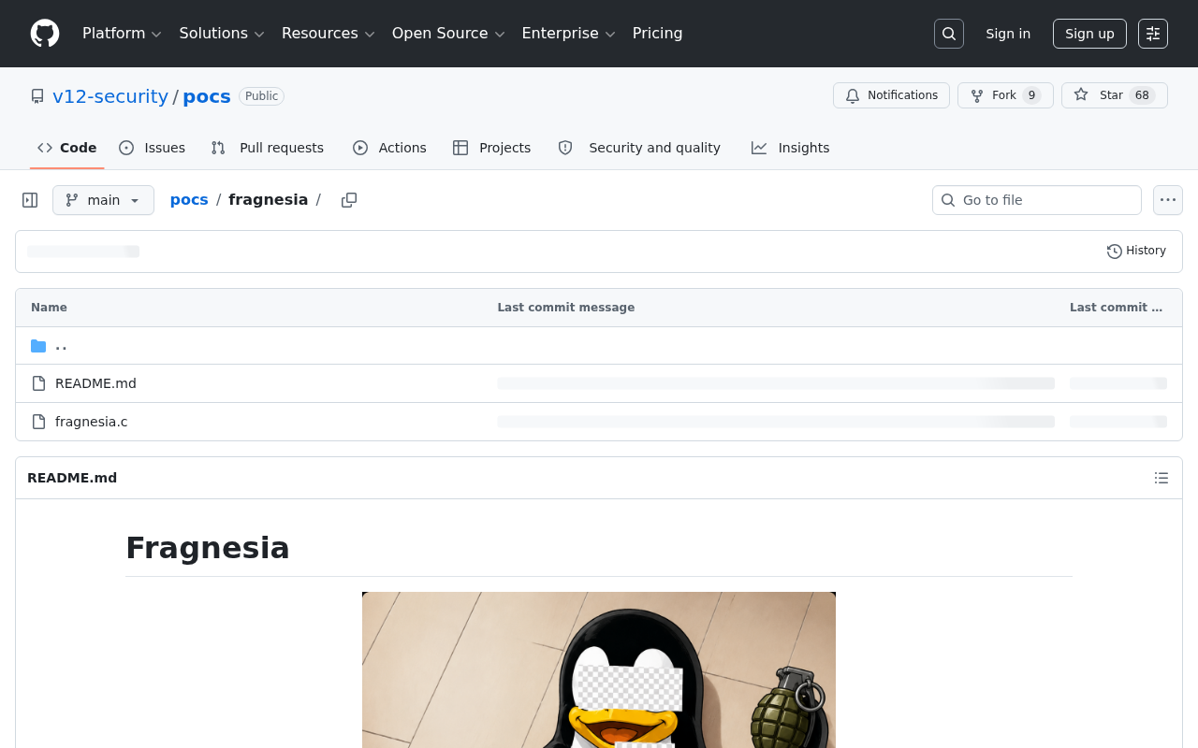1198x748 pixels.
Task: Click the Notifications button
Action: (891, 95)
